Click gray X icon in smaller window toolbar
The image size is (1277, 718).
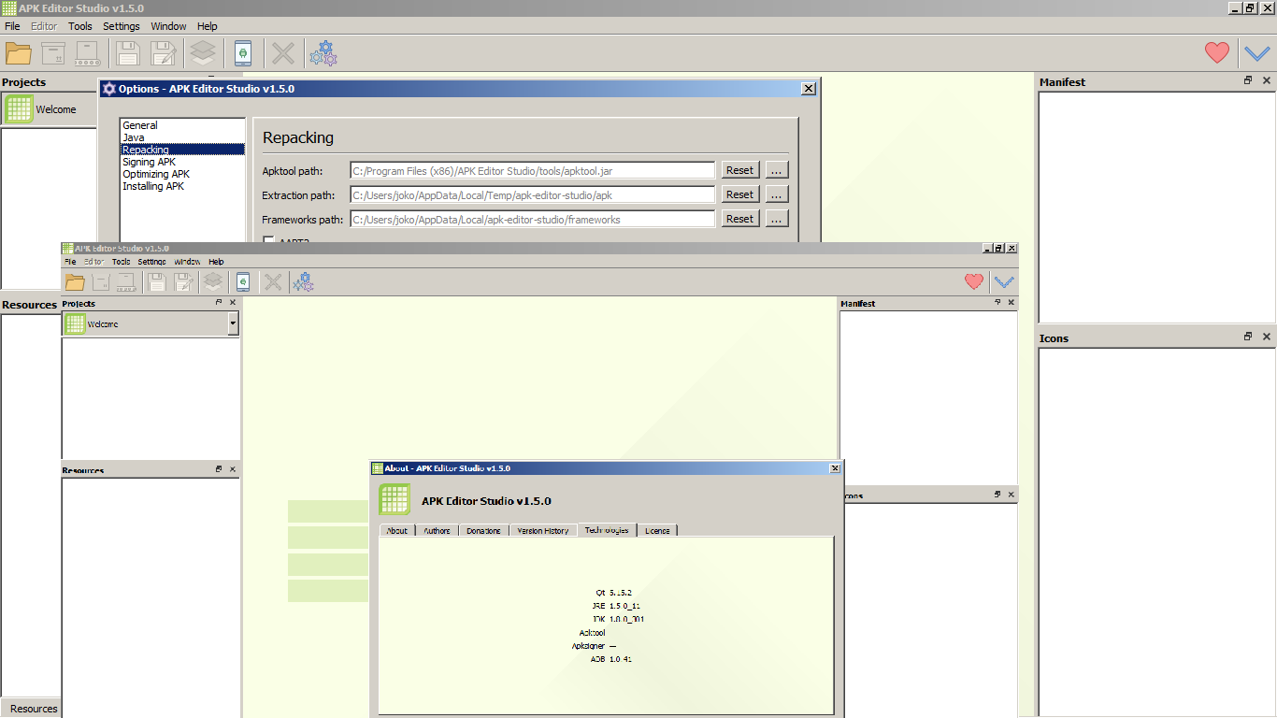[273, 281]
